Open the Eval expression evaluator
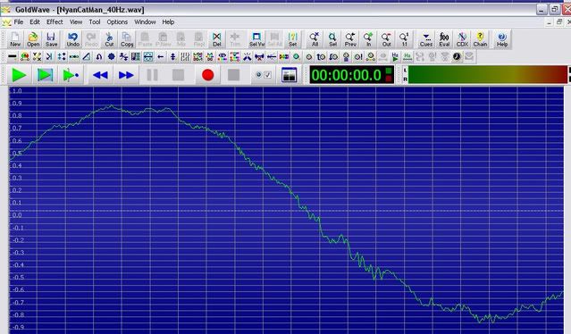Viewport: 571px width, 334px height. pyautogui.click(x=444, y=39)
